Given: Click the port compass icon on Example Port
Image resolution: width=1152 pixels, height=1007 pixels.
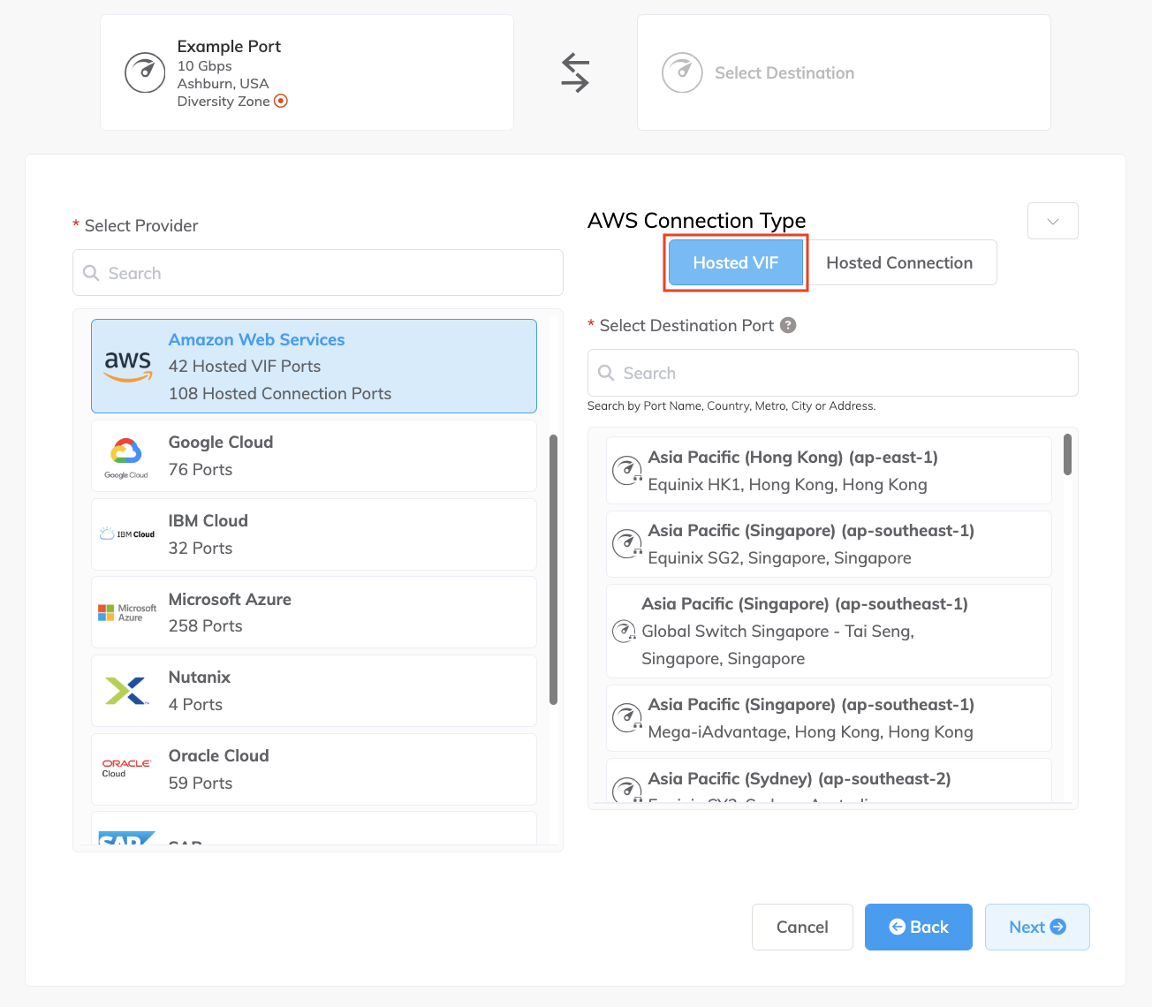Looking at the screenshot, I should tap(145, 72).
